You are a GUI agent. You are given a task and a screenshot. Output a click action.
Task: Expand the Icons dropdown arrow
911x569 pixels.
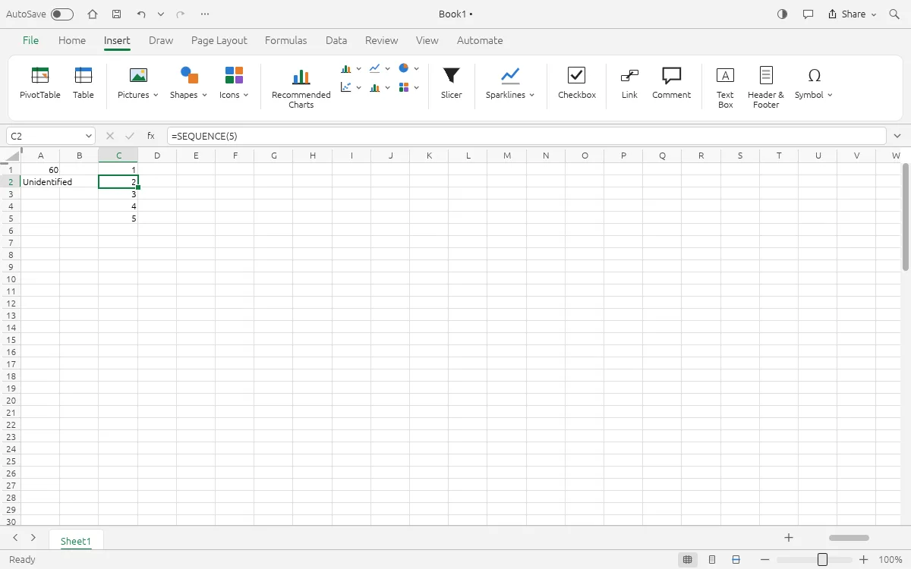click(246, 95)
